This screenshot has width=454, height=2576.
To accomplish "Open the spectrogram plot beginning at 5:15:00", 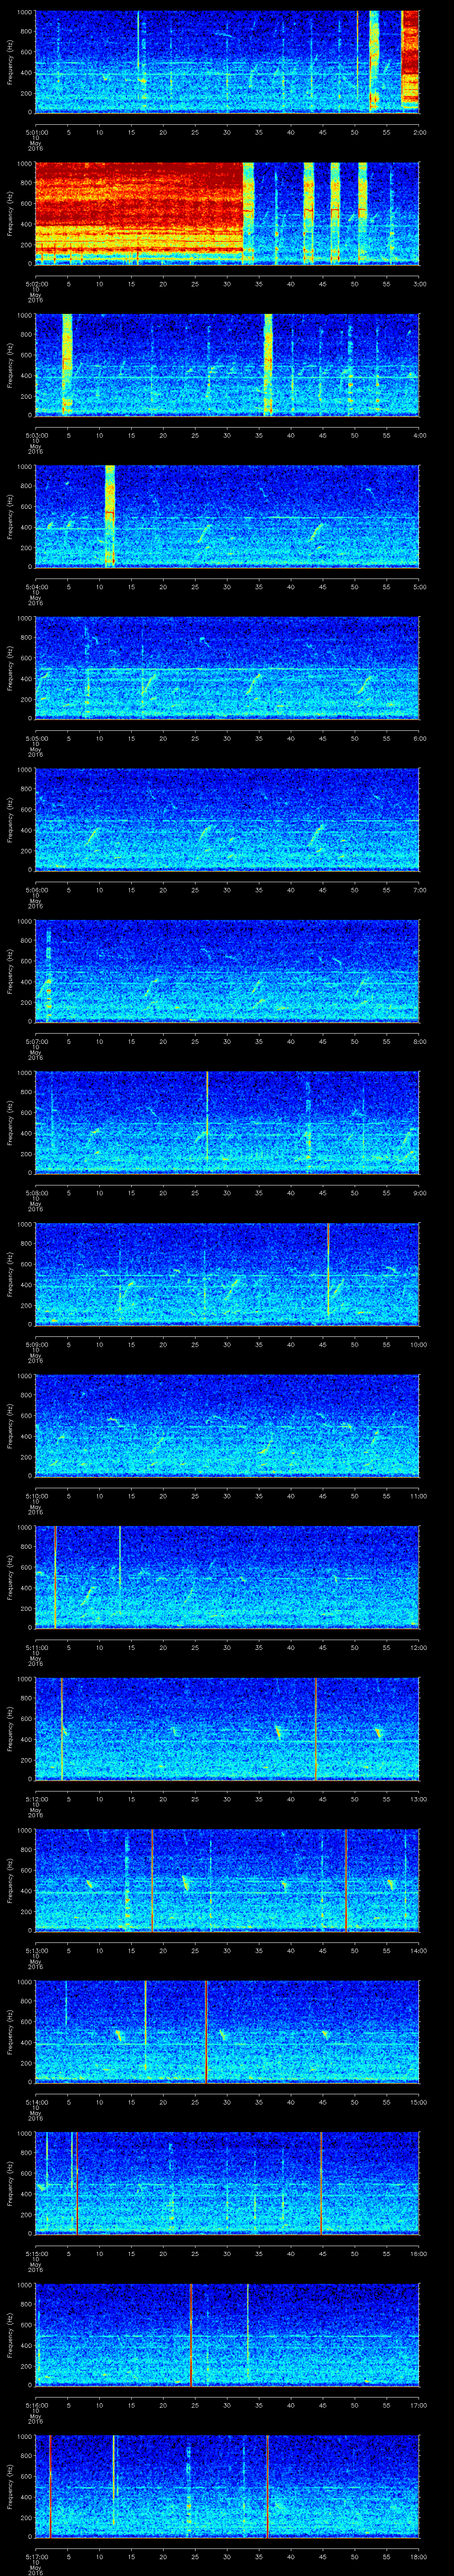I will tap(227, 2182).
